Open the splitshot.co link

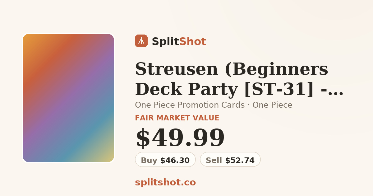pyautogui.click(x=165, y=182)
